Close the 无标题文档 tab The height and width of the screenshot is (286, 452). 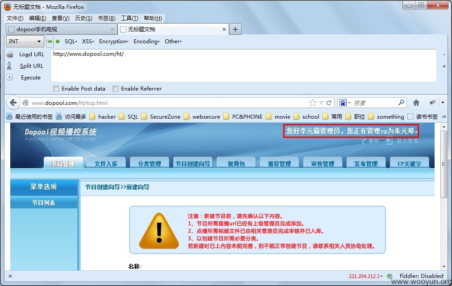coord(224,29)
